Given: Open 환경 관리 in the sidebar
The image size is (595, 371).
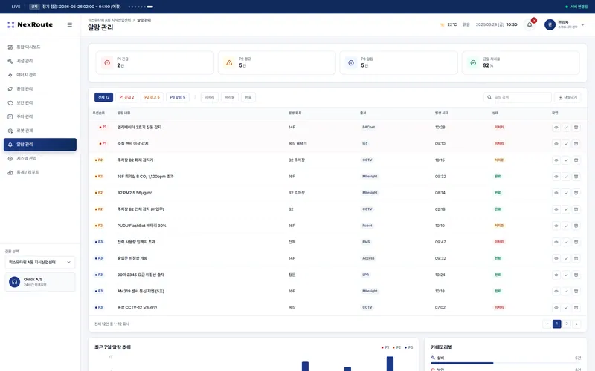Looking at the screenshot, I should click(40, 88).
